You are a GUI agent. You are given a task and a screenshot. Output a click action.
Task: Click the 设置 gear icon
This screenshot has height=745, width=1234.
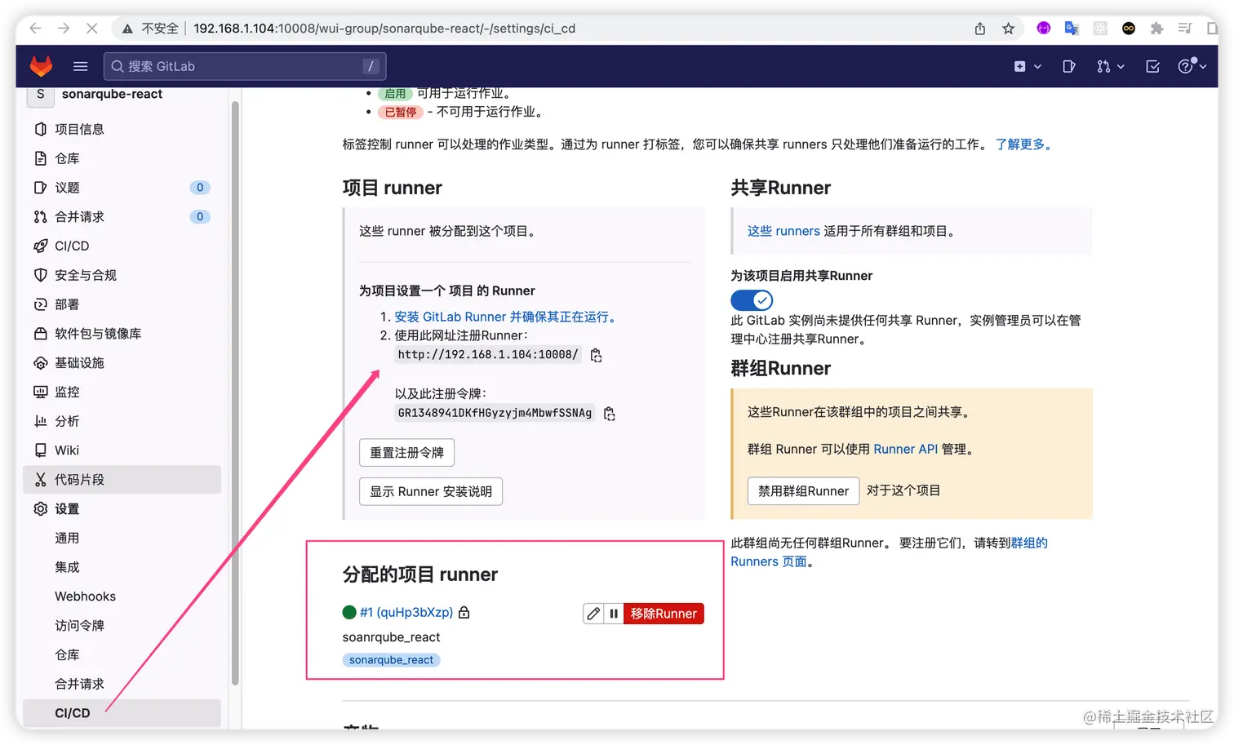(x=40, y=509)
